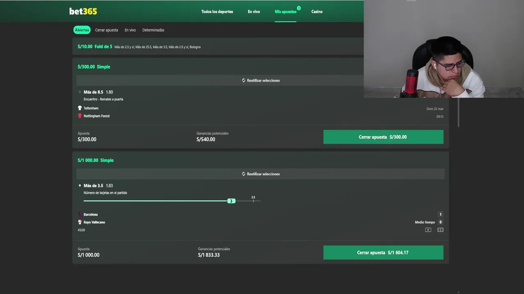This screenshot has width=524, height=294.
Task: Click the Barcelona shirt icon
Action: (x=80, y=214)
